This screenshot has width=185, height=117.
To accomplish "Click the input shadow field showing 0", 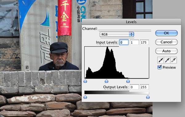I will point(124,42).
